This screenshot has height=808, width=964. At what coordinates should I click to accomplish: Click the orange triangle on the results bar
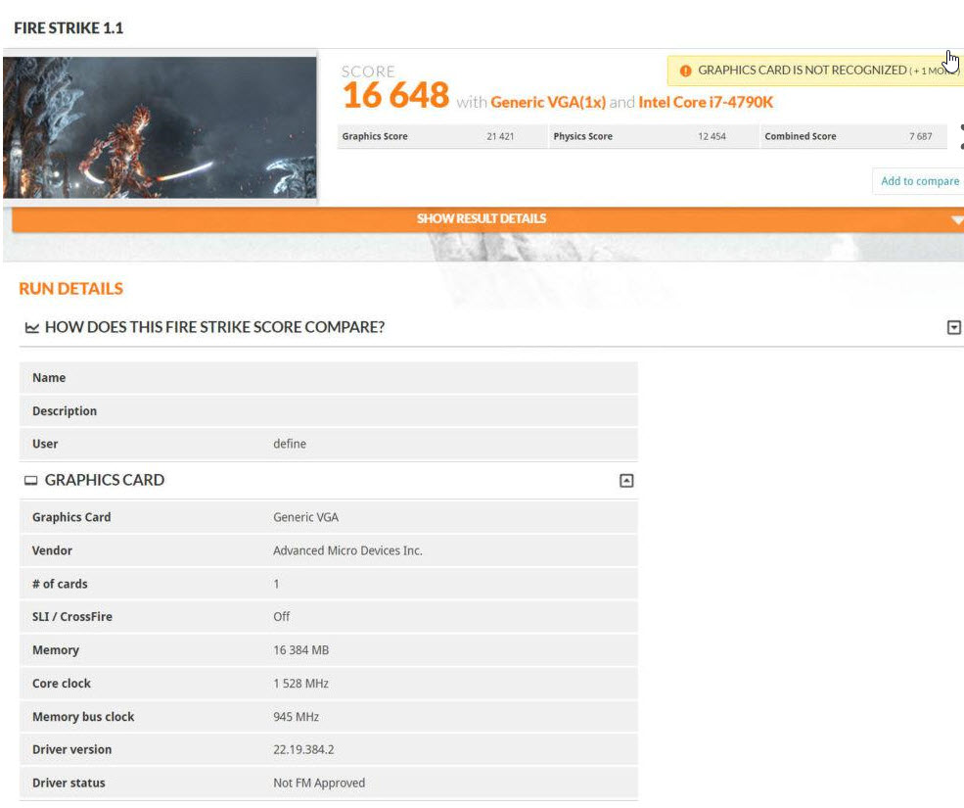point(956,218)
